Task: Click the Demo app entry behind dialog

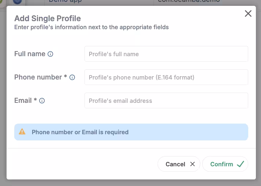Action: pyautogui.click(x=65, y=2)
